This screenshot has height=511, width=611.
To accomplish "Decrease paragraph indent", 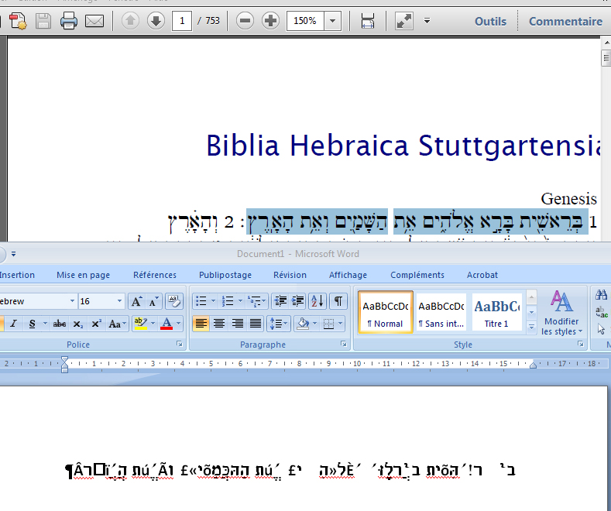I will (280, 301).
